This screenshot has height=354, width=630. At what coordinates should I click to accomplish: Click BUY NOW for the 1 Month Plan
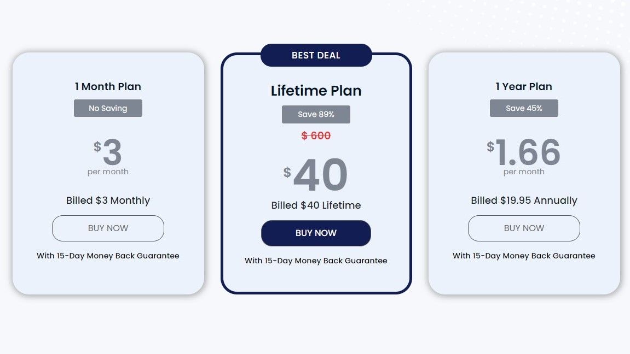click(x=108, y=228)
